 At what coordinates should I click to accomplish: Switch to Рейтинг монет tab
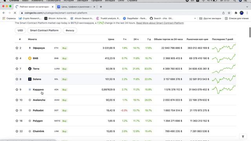(35, 7)
